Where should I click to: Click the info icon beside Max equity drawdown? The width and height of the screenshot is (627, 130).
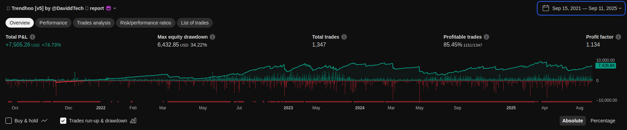click(212, 37)
